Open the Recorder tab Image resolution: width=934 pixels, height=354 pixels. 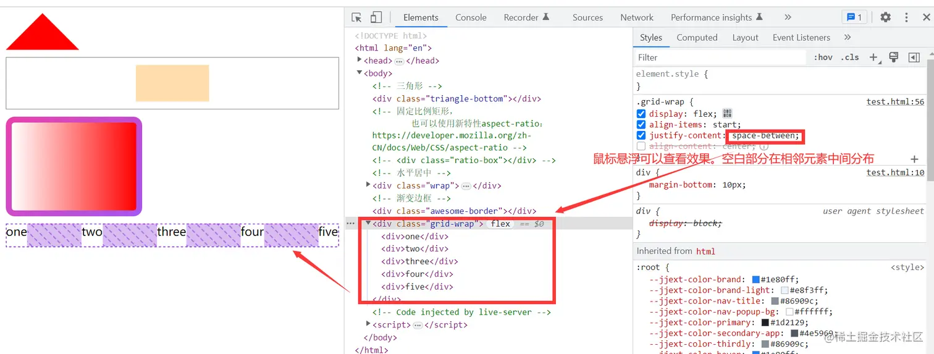click(526, 17)
